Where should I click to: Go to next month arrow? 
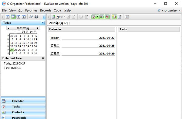(x=38, y=28)
